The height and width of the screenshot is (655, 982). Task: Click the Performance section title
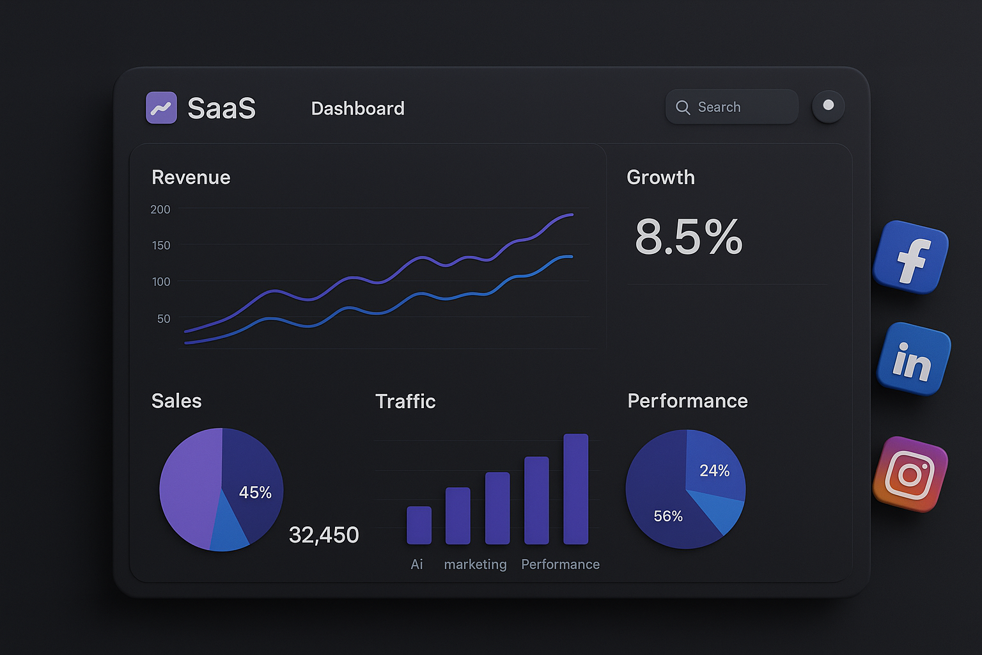687,401
